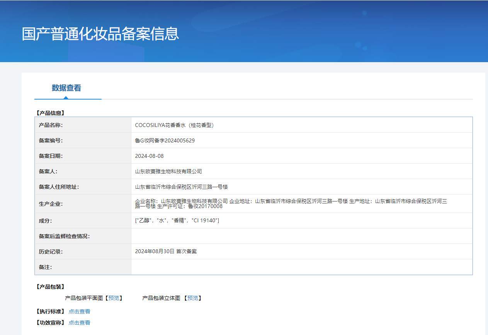
Task: Switch to the 数据查看 tab
Action: [x=66, y=88]
